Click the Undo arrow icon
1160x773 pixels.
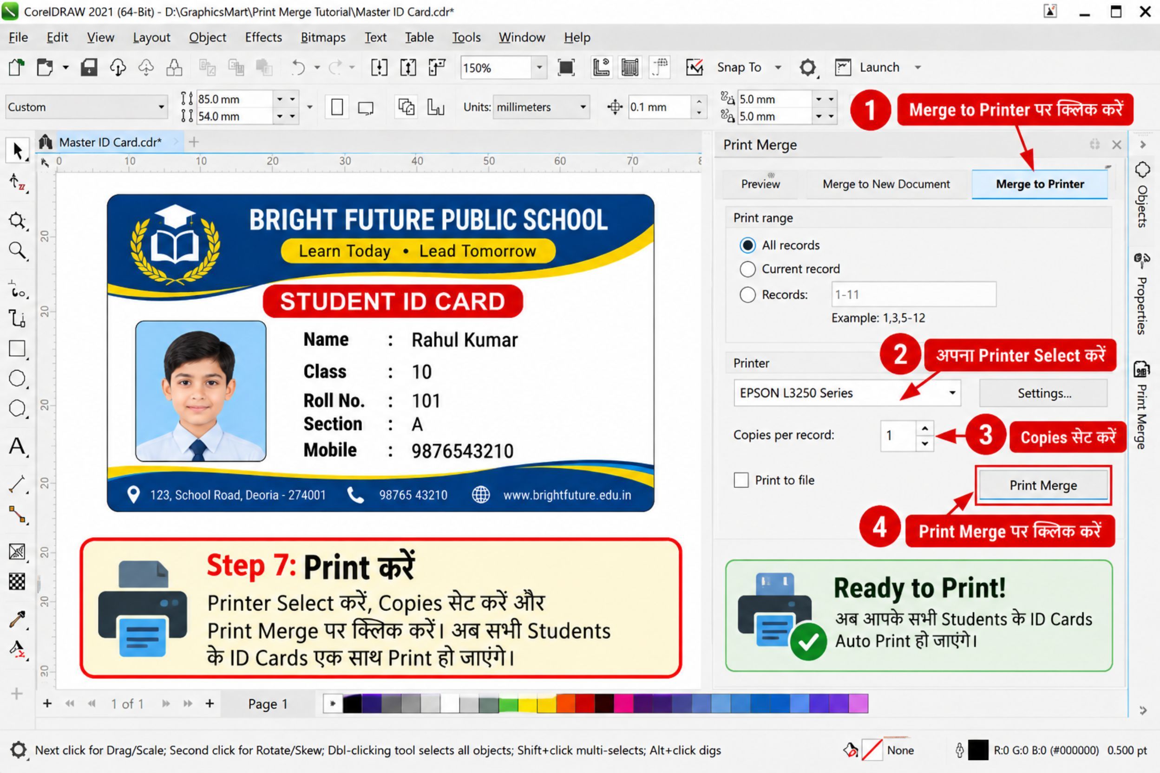298,67
